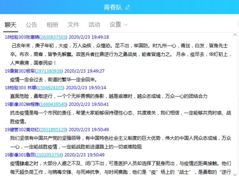The image size is (239, 176).
Task: Open the QQ number link 2630837503
Action: (x=53, y=37)
